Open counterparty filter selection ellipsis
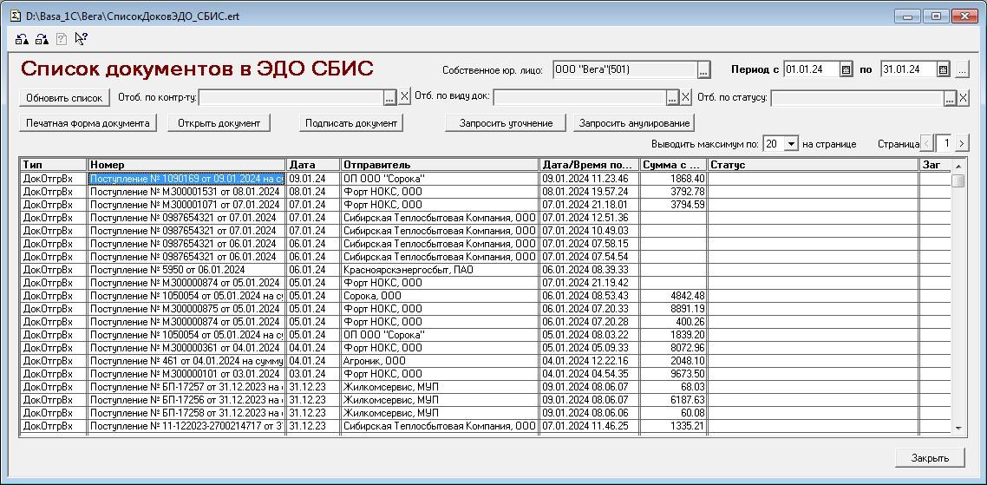This screenshot has height=485, width=987. [390, 98]
